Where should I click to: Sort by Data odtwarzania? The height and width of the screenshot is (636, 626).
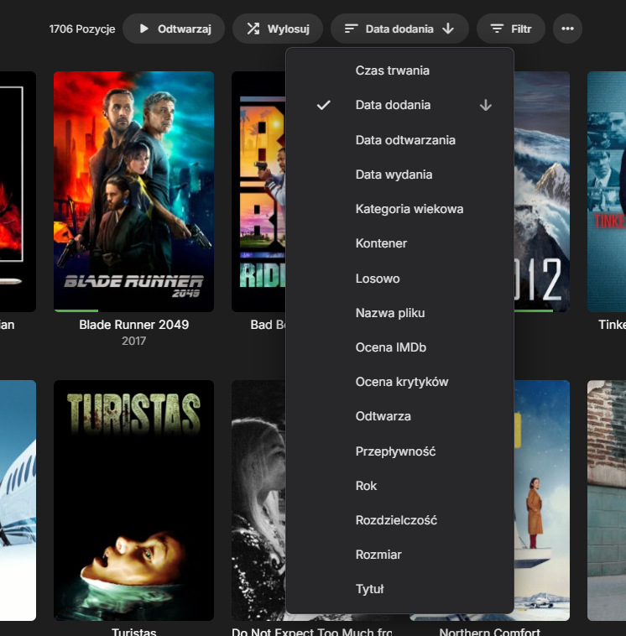tap(399, 140)
